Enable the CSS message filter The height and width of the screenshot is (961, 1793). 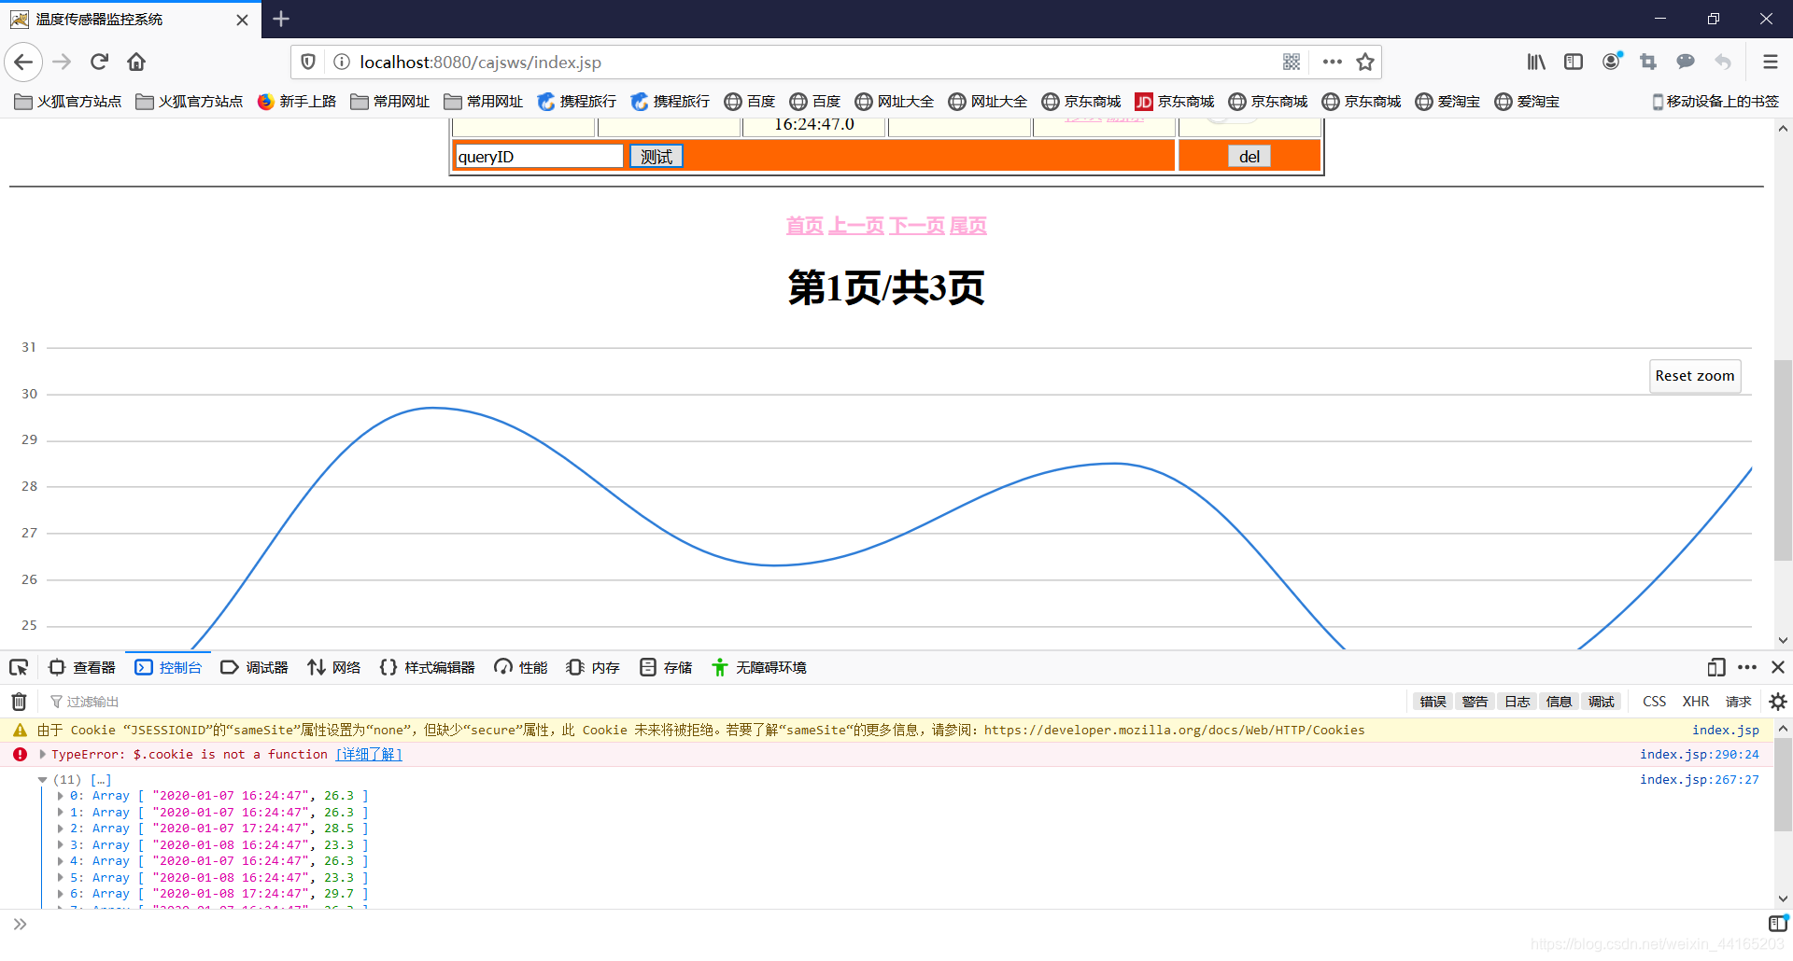coord(1654,701)
